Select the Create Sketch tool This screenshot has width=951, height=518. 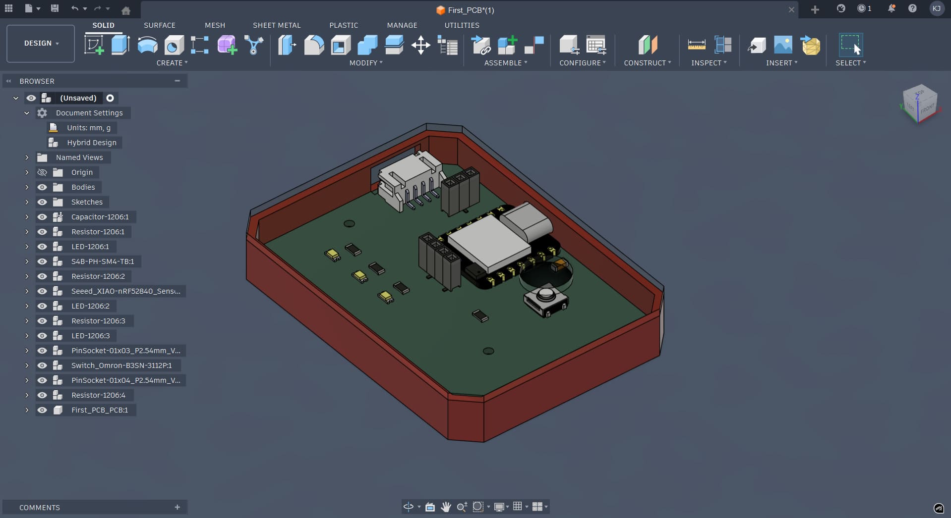(95, 45)
